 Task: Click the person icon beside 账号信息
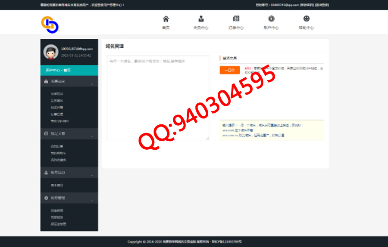point(46,173)
